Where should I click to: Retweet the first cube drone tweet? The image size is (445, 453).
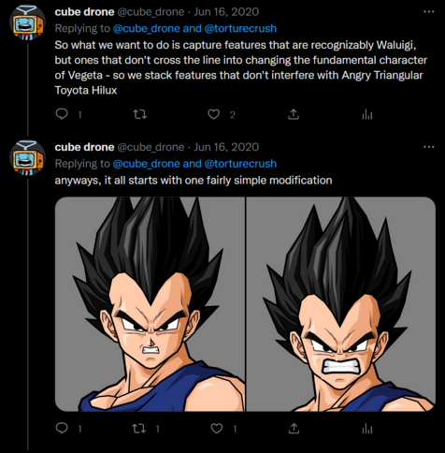(140, 114)
